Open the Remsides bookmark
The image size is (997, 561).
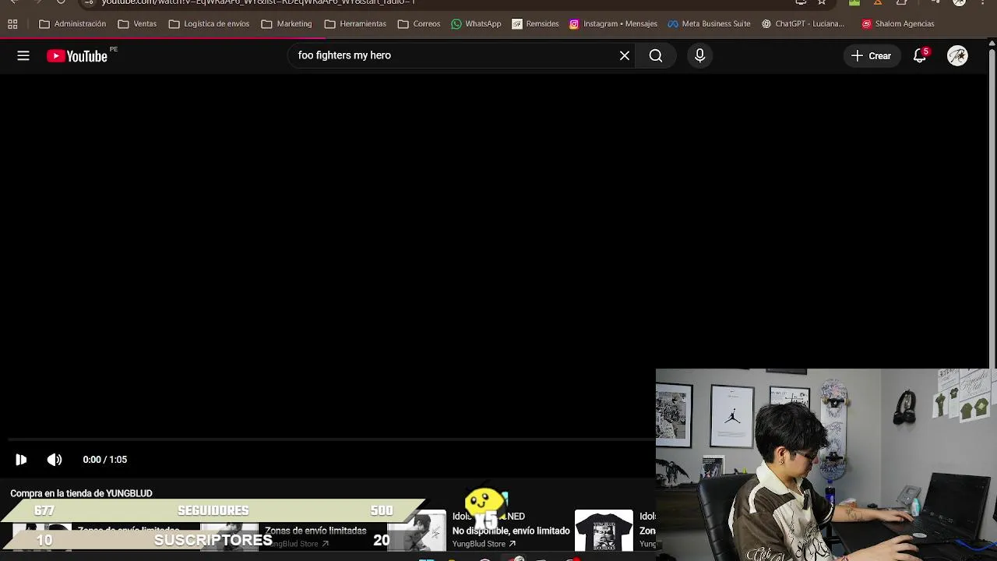[x=535, y=24]
